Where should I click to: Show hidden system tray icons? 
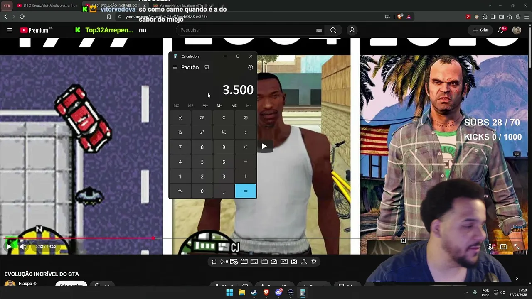point(465,293)
